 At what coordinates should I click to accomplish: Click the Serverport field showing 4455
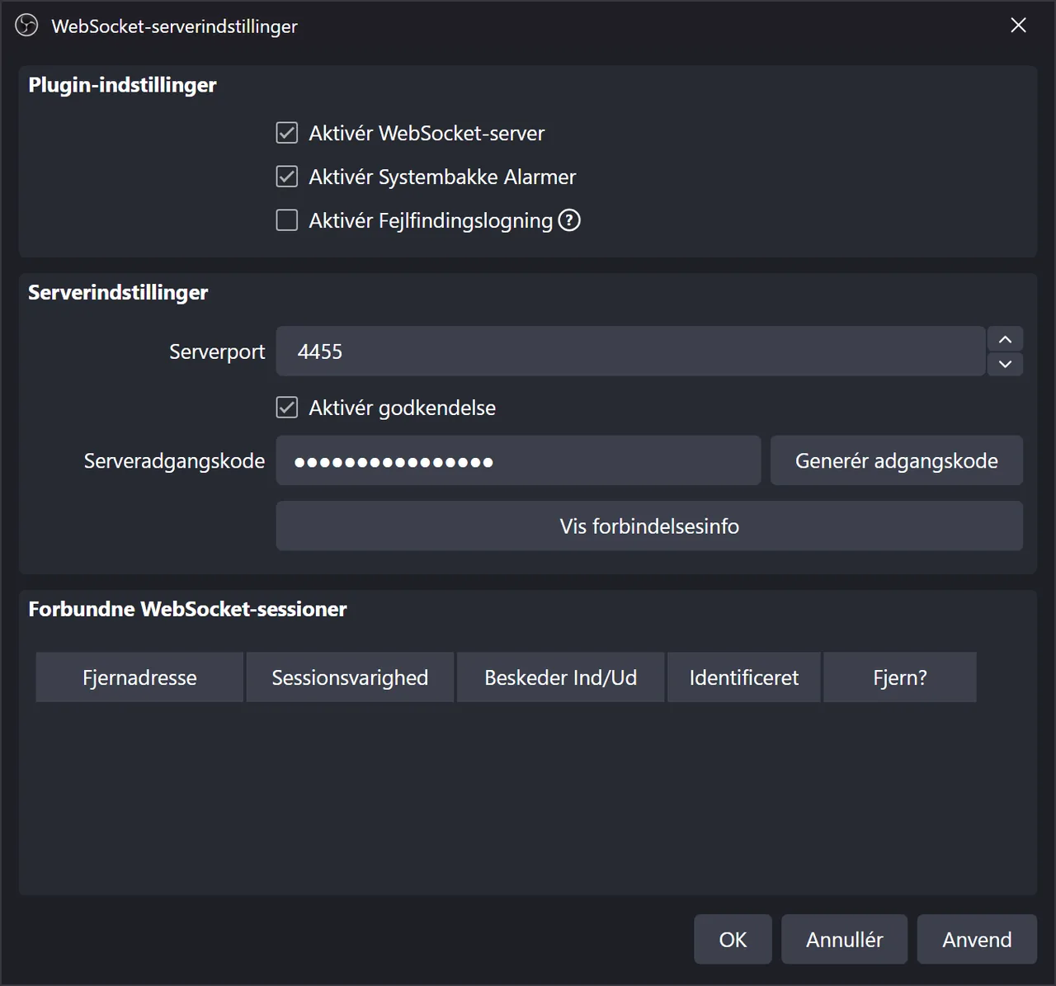click(x=630, y=351)
